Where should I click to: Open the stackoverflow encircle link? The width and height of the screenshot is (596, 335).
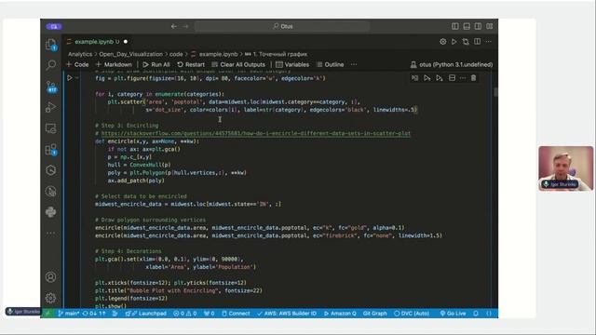256,133
